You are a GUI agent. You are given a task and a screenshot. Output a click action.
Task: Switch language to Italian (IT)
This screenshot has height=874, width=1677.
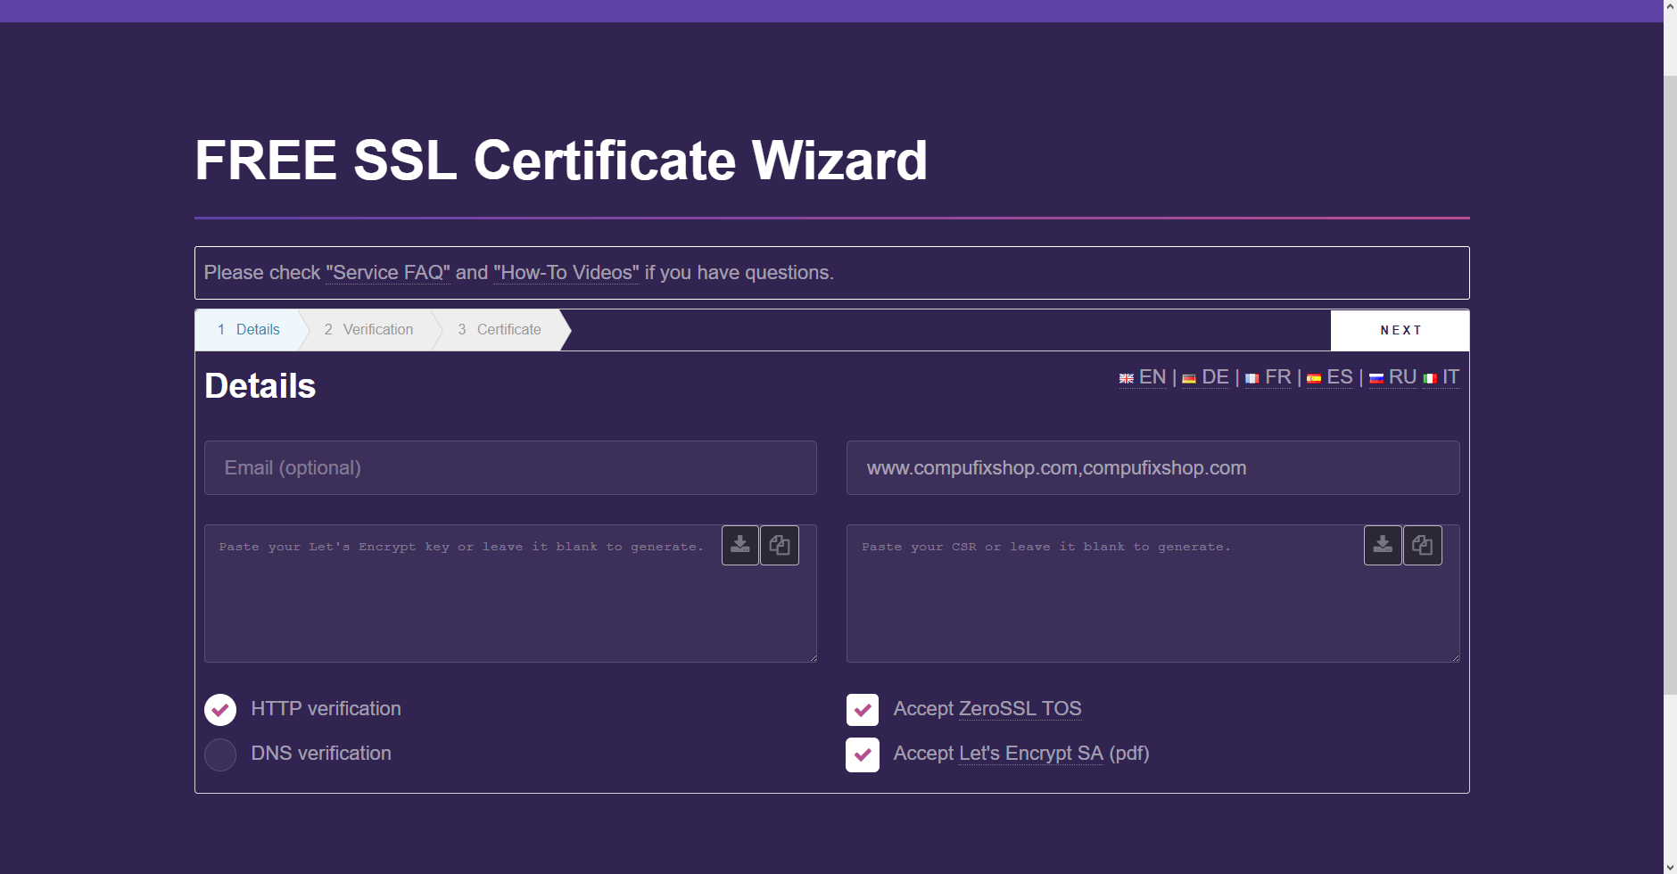(1442, 377)
